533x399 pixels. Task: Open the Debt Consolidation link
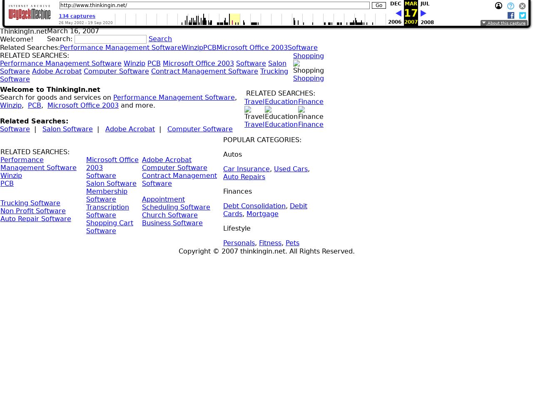254,206
